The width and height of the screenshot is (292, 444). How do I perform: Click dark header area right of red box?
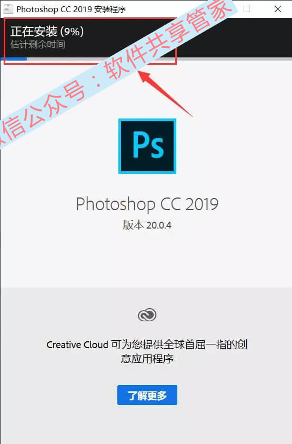click(x=234, y=37)
